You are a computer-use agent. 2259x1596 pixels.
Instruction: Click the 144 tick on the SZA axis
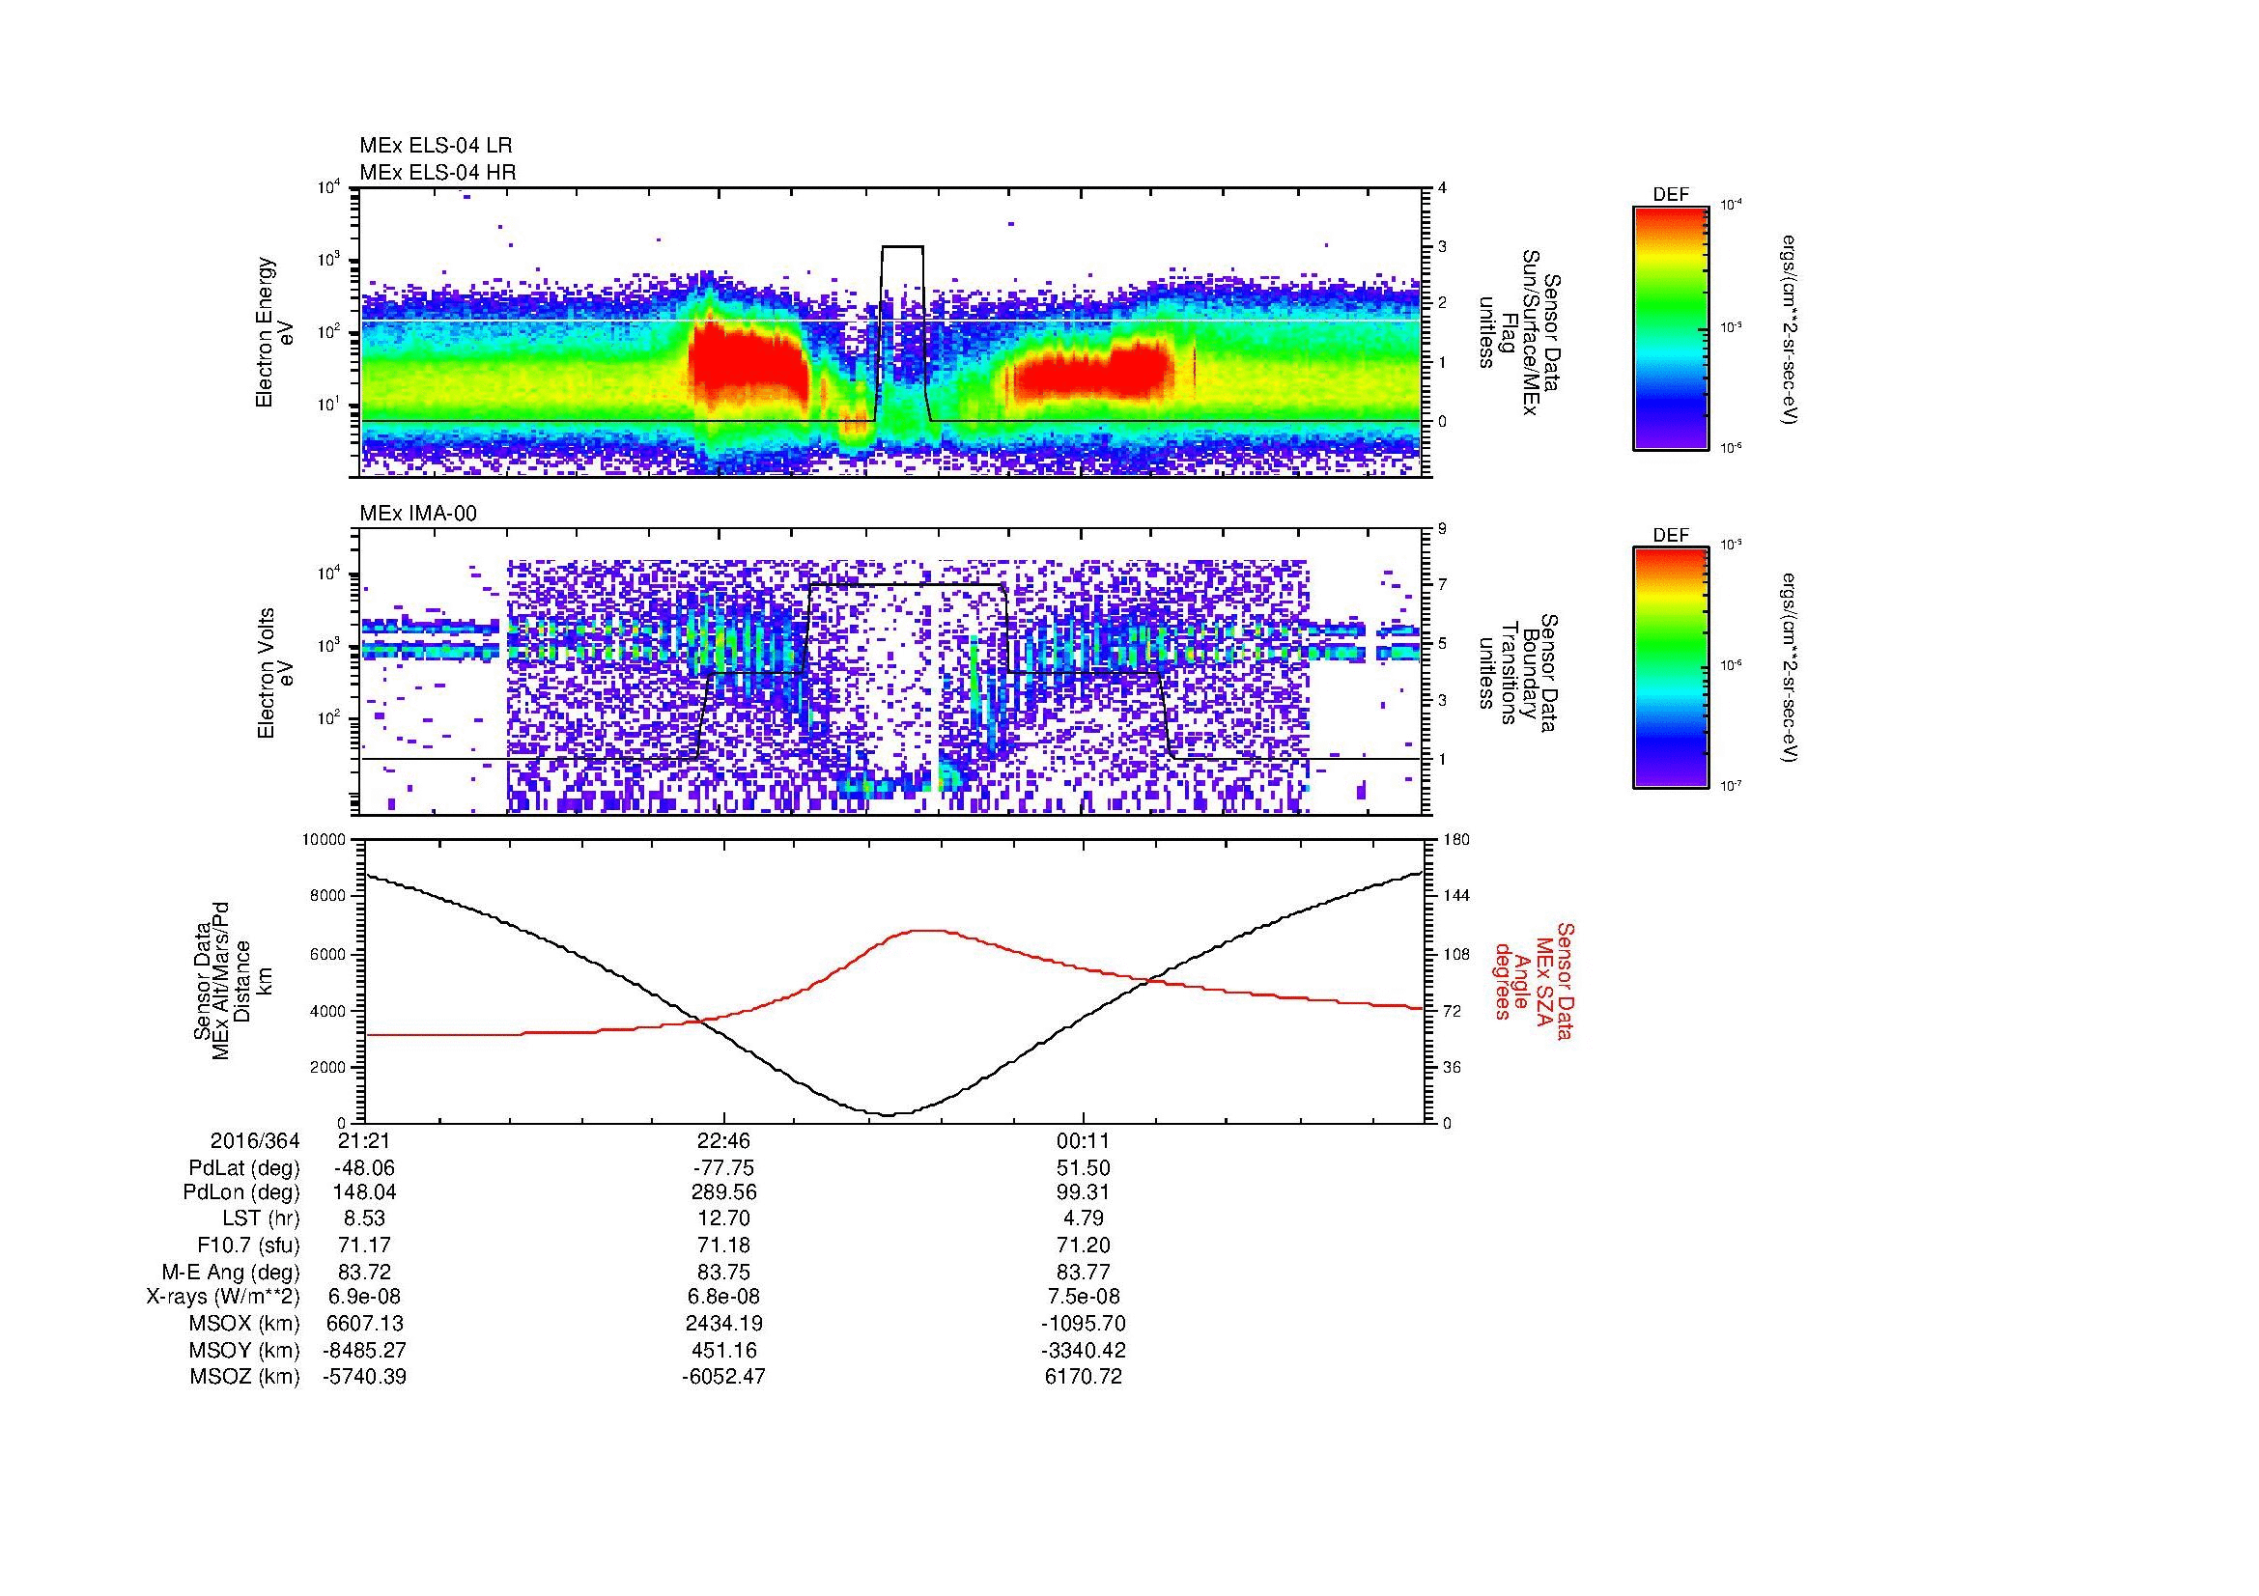[x=1457, y=896]
